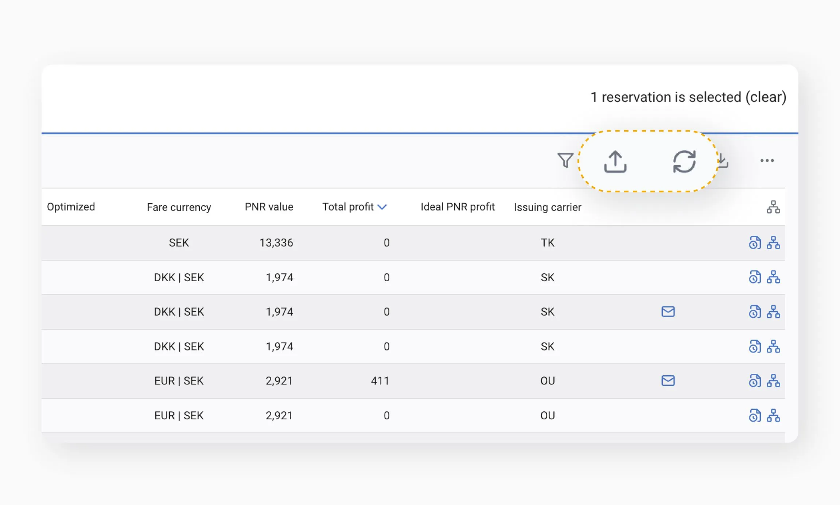Click the download icon in toolbar
This screenshot has width=840, height=505.
[723, 161]
